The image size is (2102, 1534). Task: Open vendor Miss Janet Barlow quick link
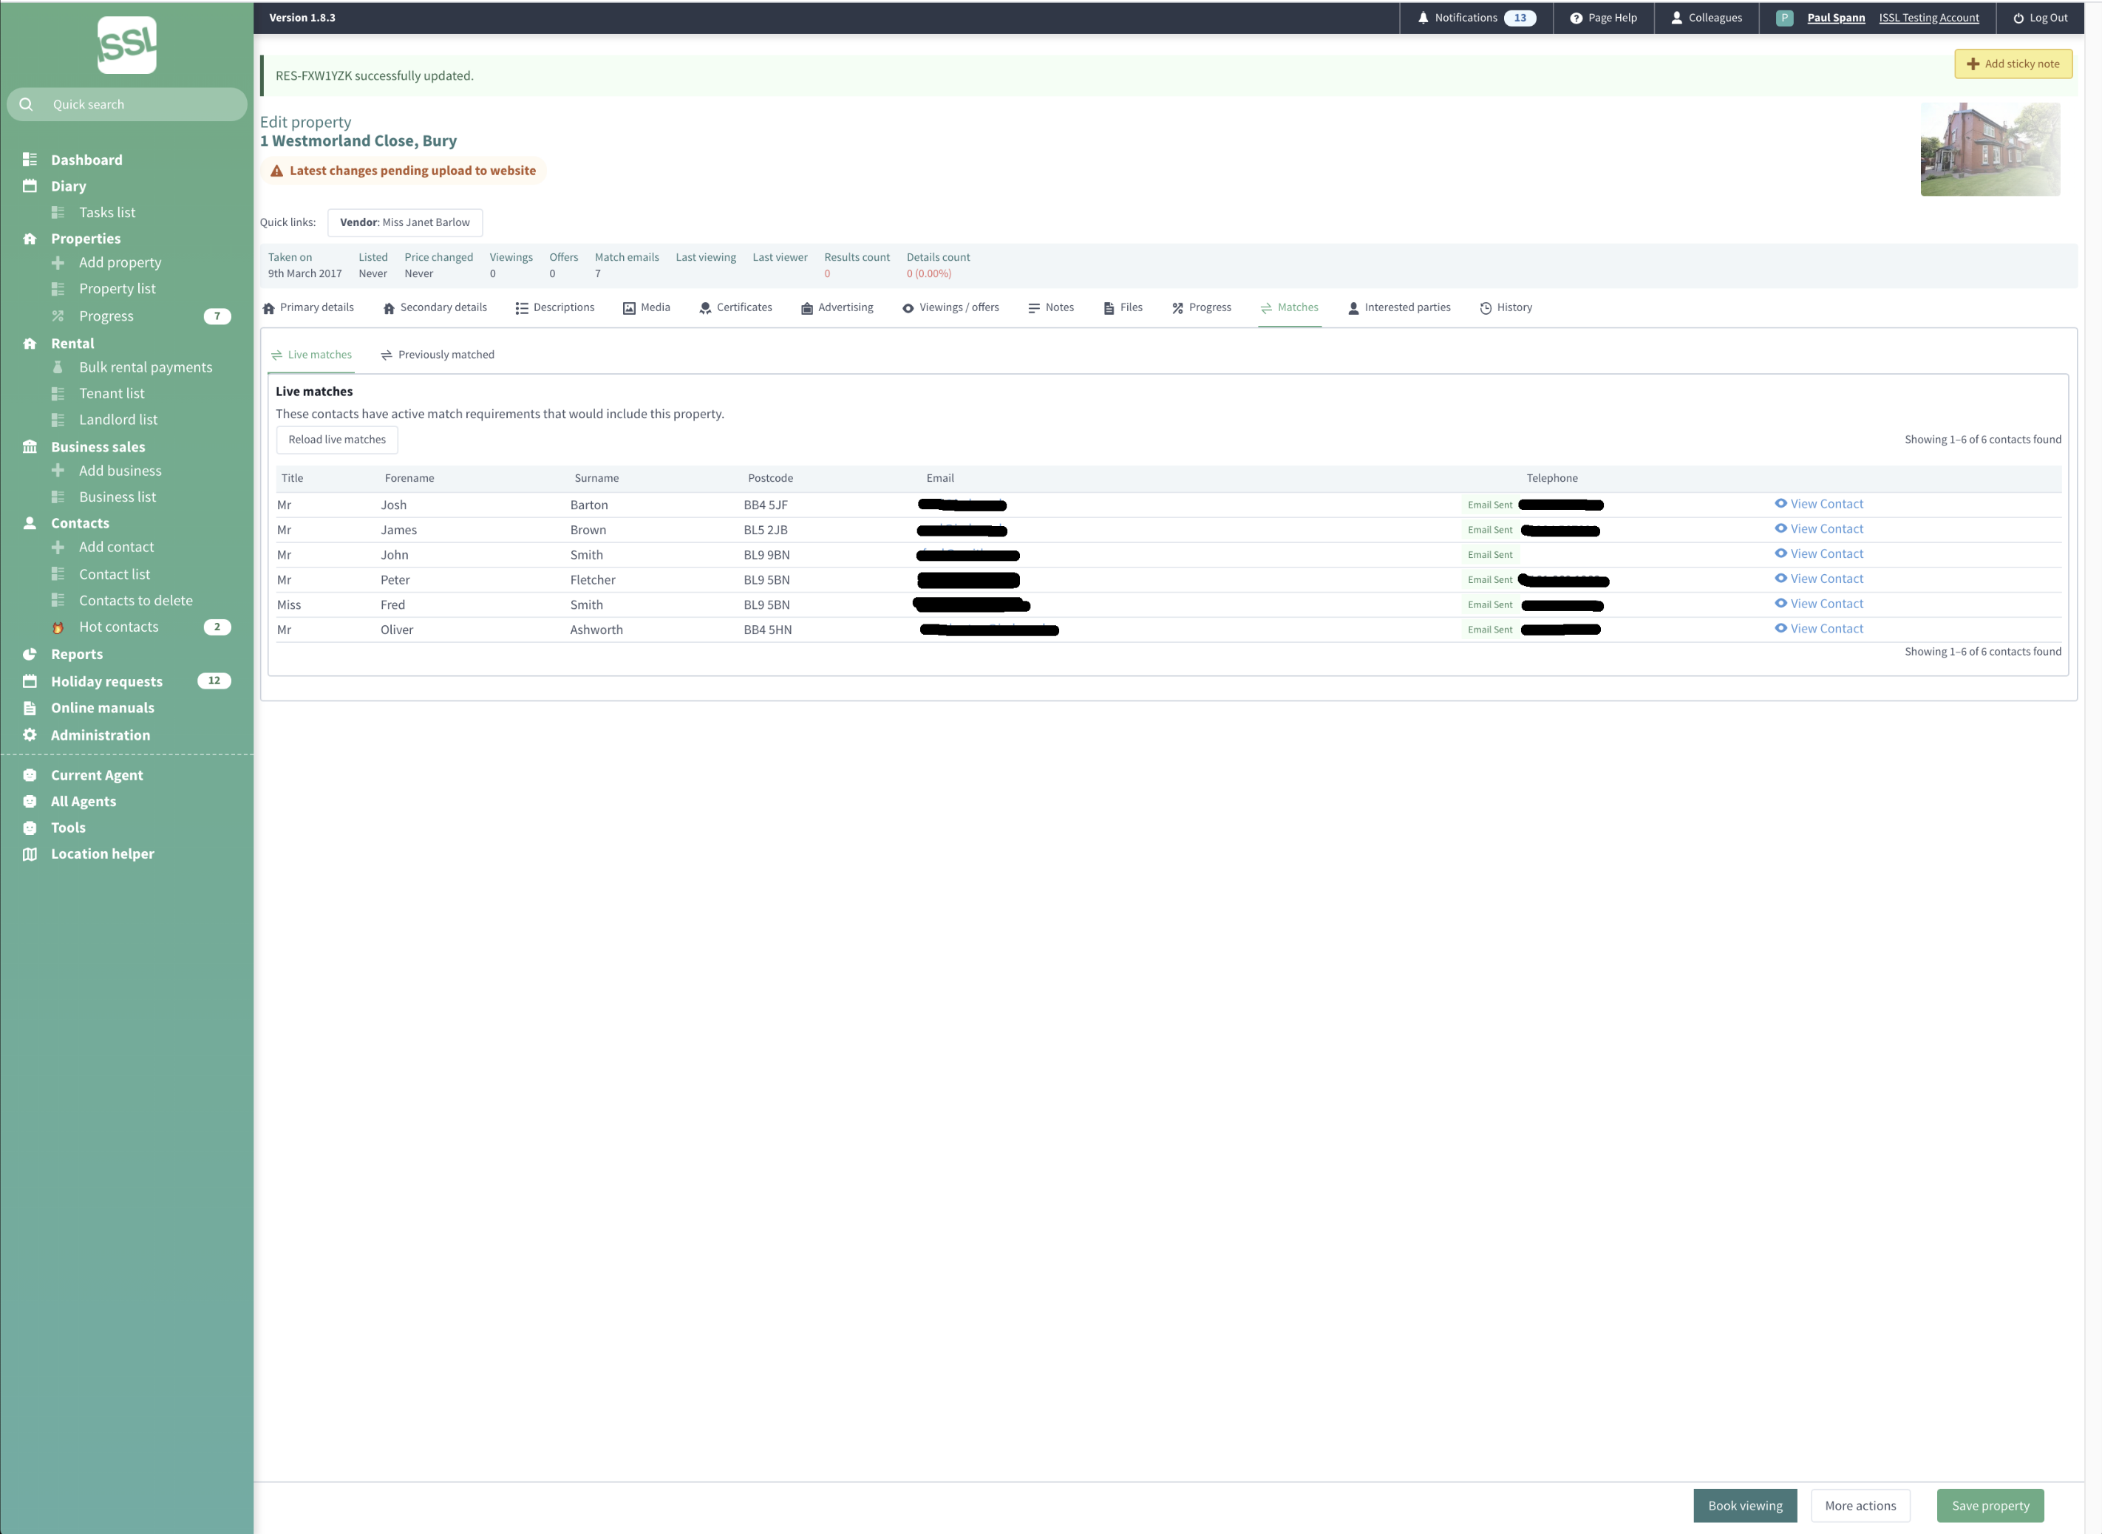(405, 223)
